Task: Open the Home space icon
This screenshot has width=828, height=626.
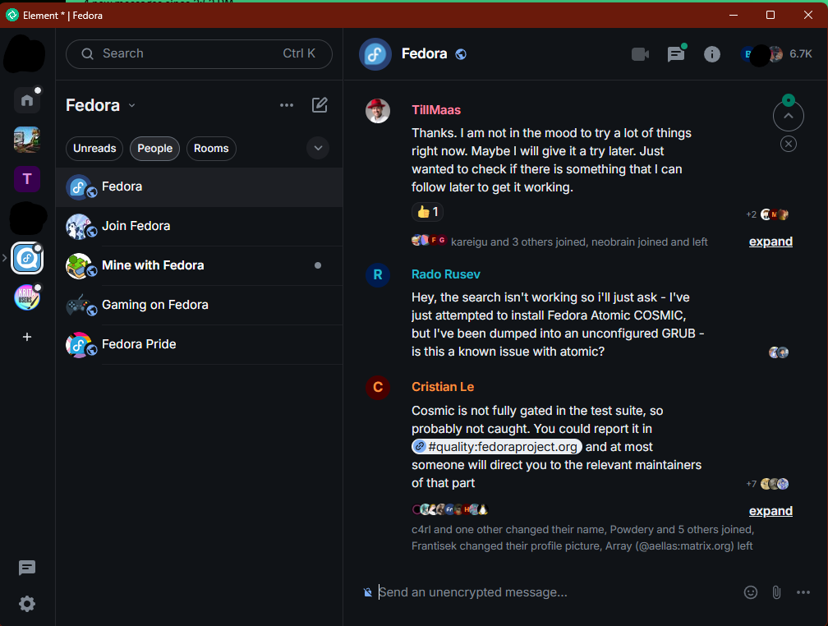Action: tap(27, 100)
